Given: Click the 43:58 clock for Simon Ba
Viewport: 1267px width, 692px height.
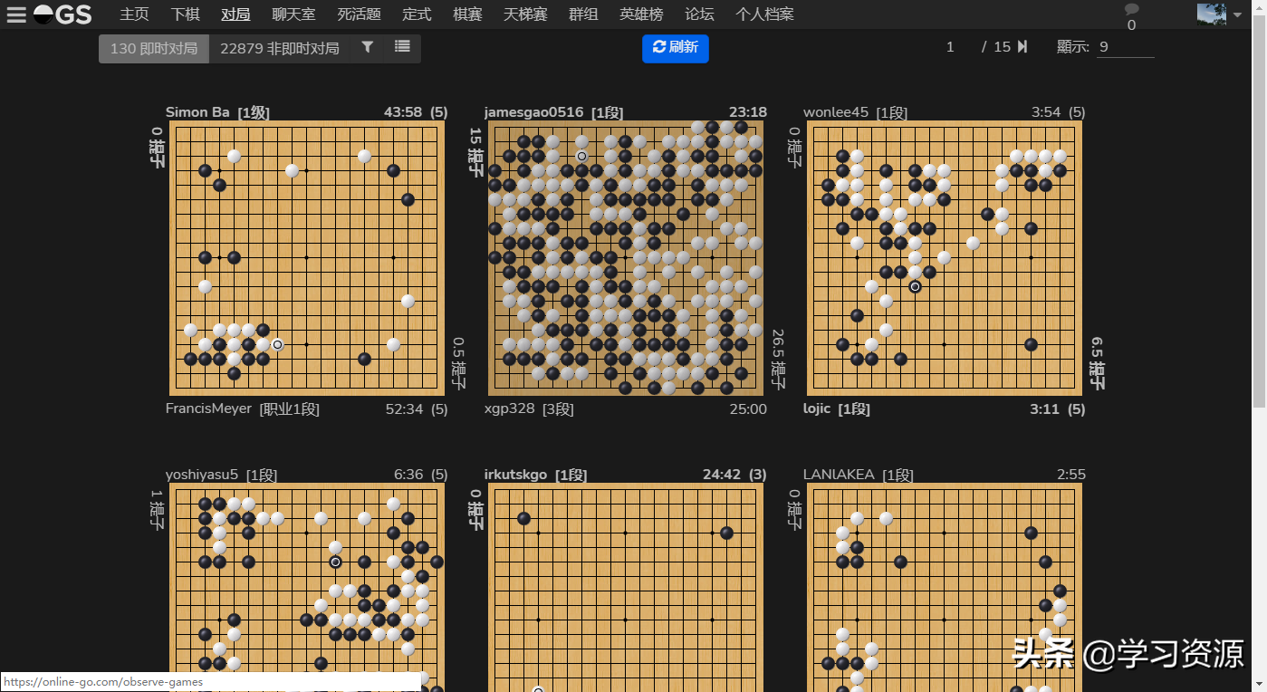Looking at the screenshot, I should click(x=403, y=112).
